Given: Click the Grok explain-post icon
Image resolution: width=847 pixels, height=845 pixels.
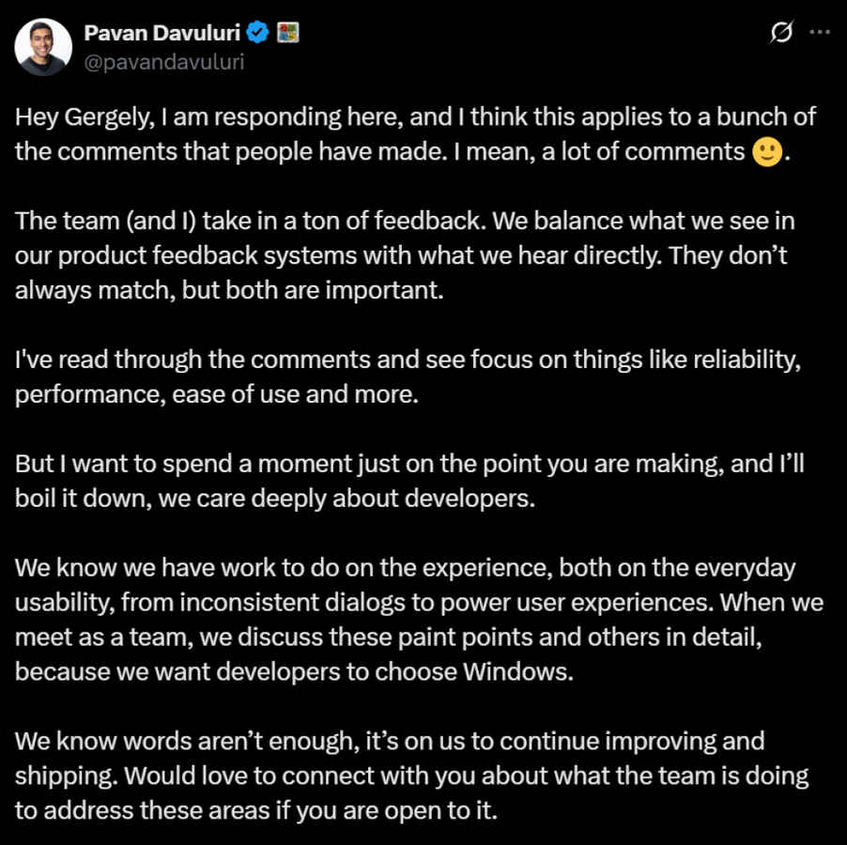Looking at the screenshot, I should [780, 33].
